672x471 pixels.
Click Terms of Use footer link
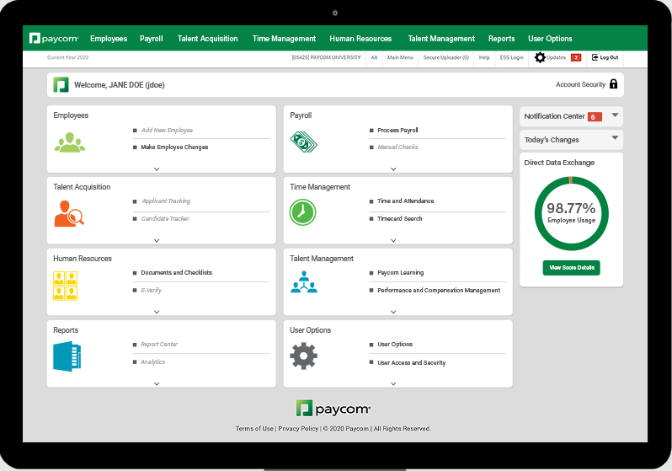click(x=254, y=429)
